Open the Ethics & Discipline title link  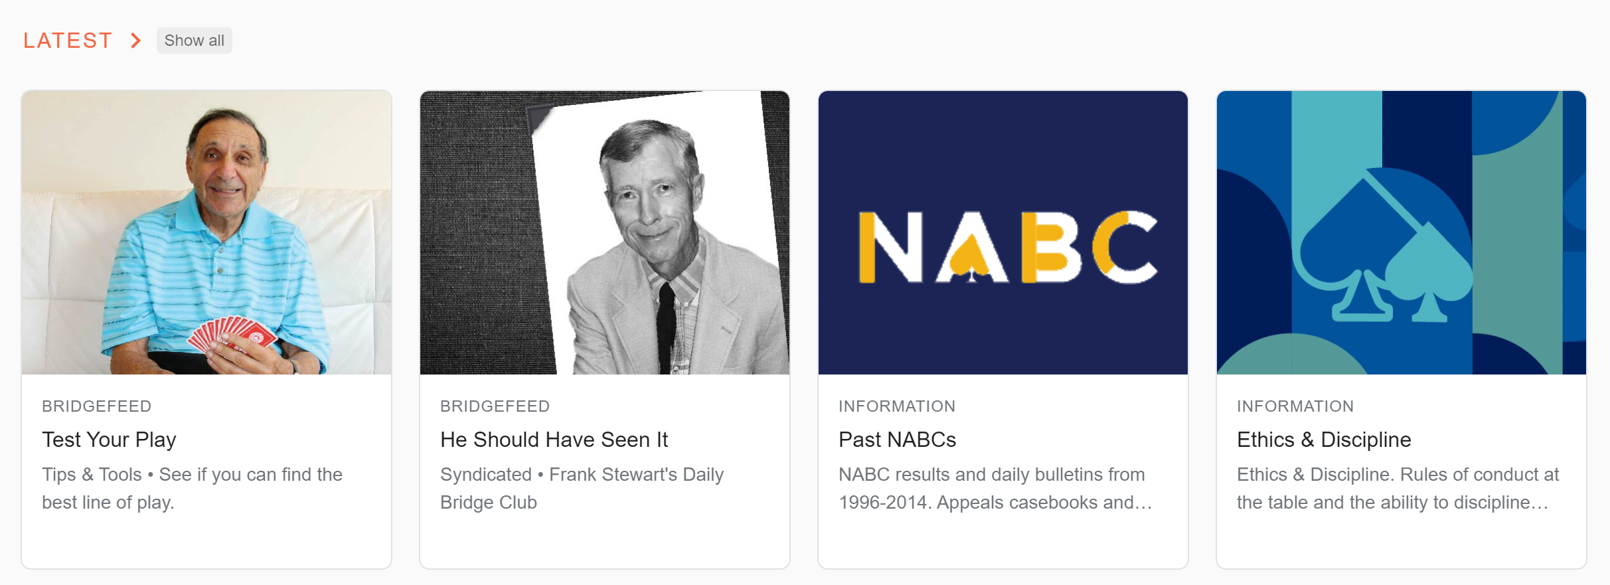pyautogui.click(x=1324, y=440)
